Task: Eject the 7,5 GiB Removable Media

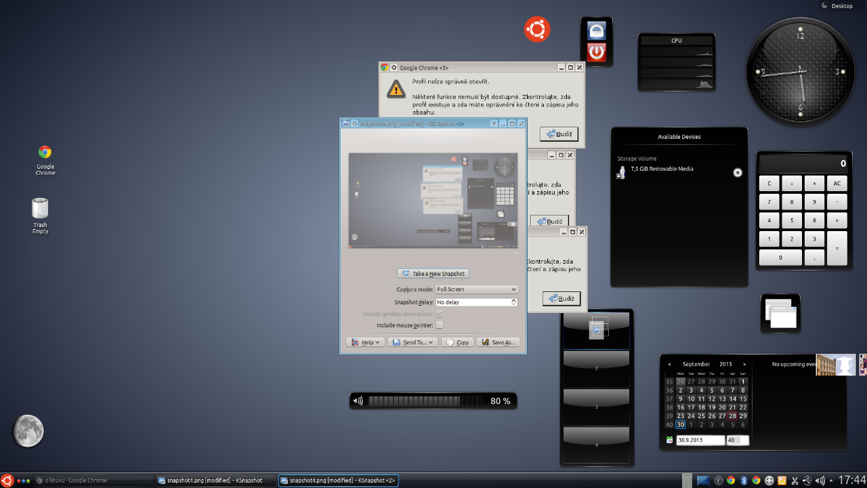Action: pyautogui.click(x=738, y=173)
